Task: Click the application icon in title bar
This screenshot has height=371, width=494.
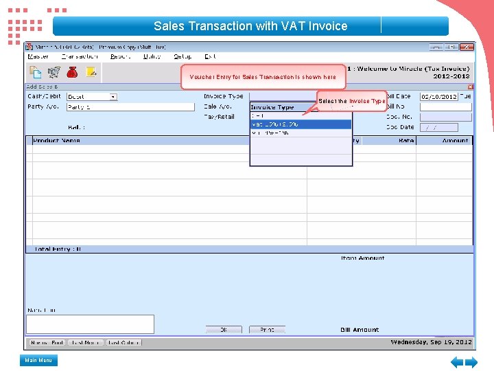Action: pyautogui.click(x=30, y=47)
